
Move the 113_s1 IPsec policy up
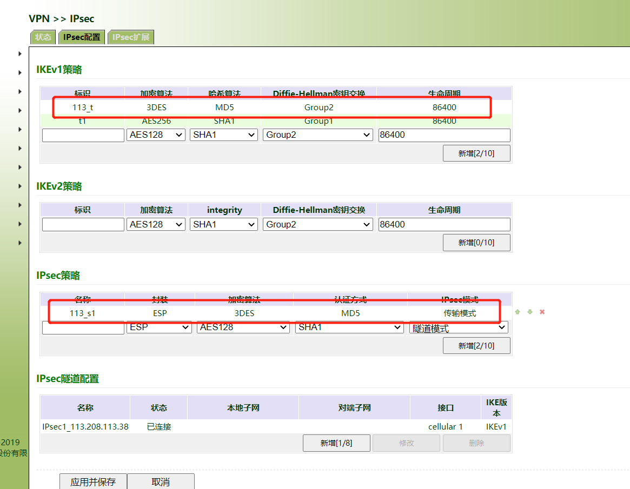[518, 312]
